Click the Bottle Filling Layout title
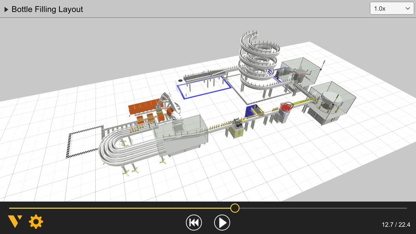The image size is (416, 234). pyautogui.click(x=47, y=9)
